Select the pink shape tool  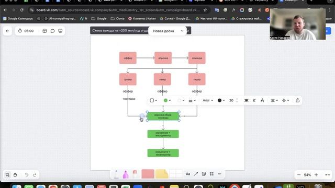(148, 174)
